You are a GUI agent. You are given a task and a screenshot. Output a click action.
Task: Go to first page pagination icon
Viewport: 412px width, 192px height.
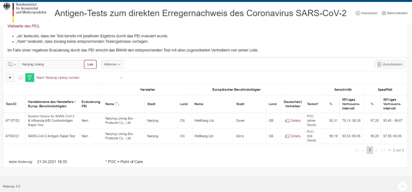pos(357,150)
